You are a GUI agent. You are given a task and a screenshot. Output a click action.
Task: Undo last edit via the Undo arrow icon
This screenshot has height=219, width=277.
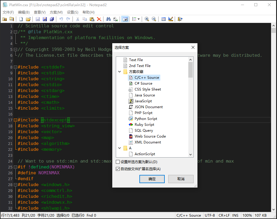(x=61, y=19)
